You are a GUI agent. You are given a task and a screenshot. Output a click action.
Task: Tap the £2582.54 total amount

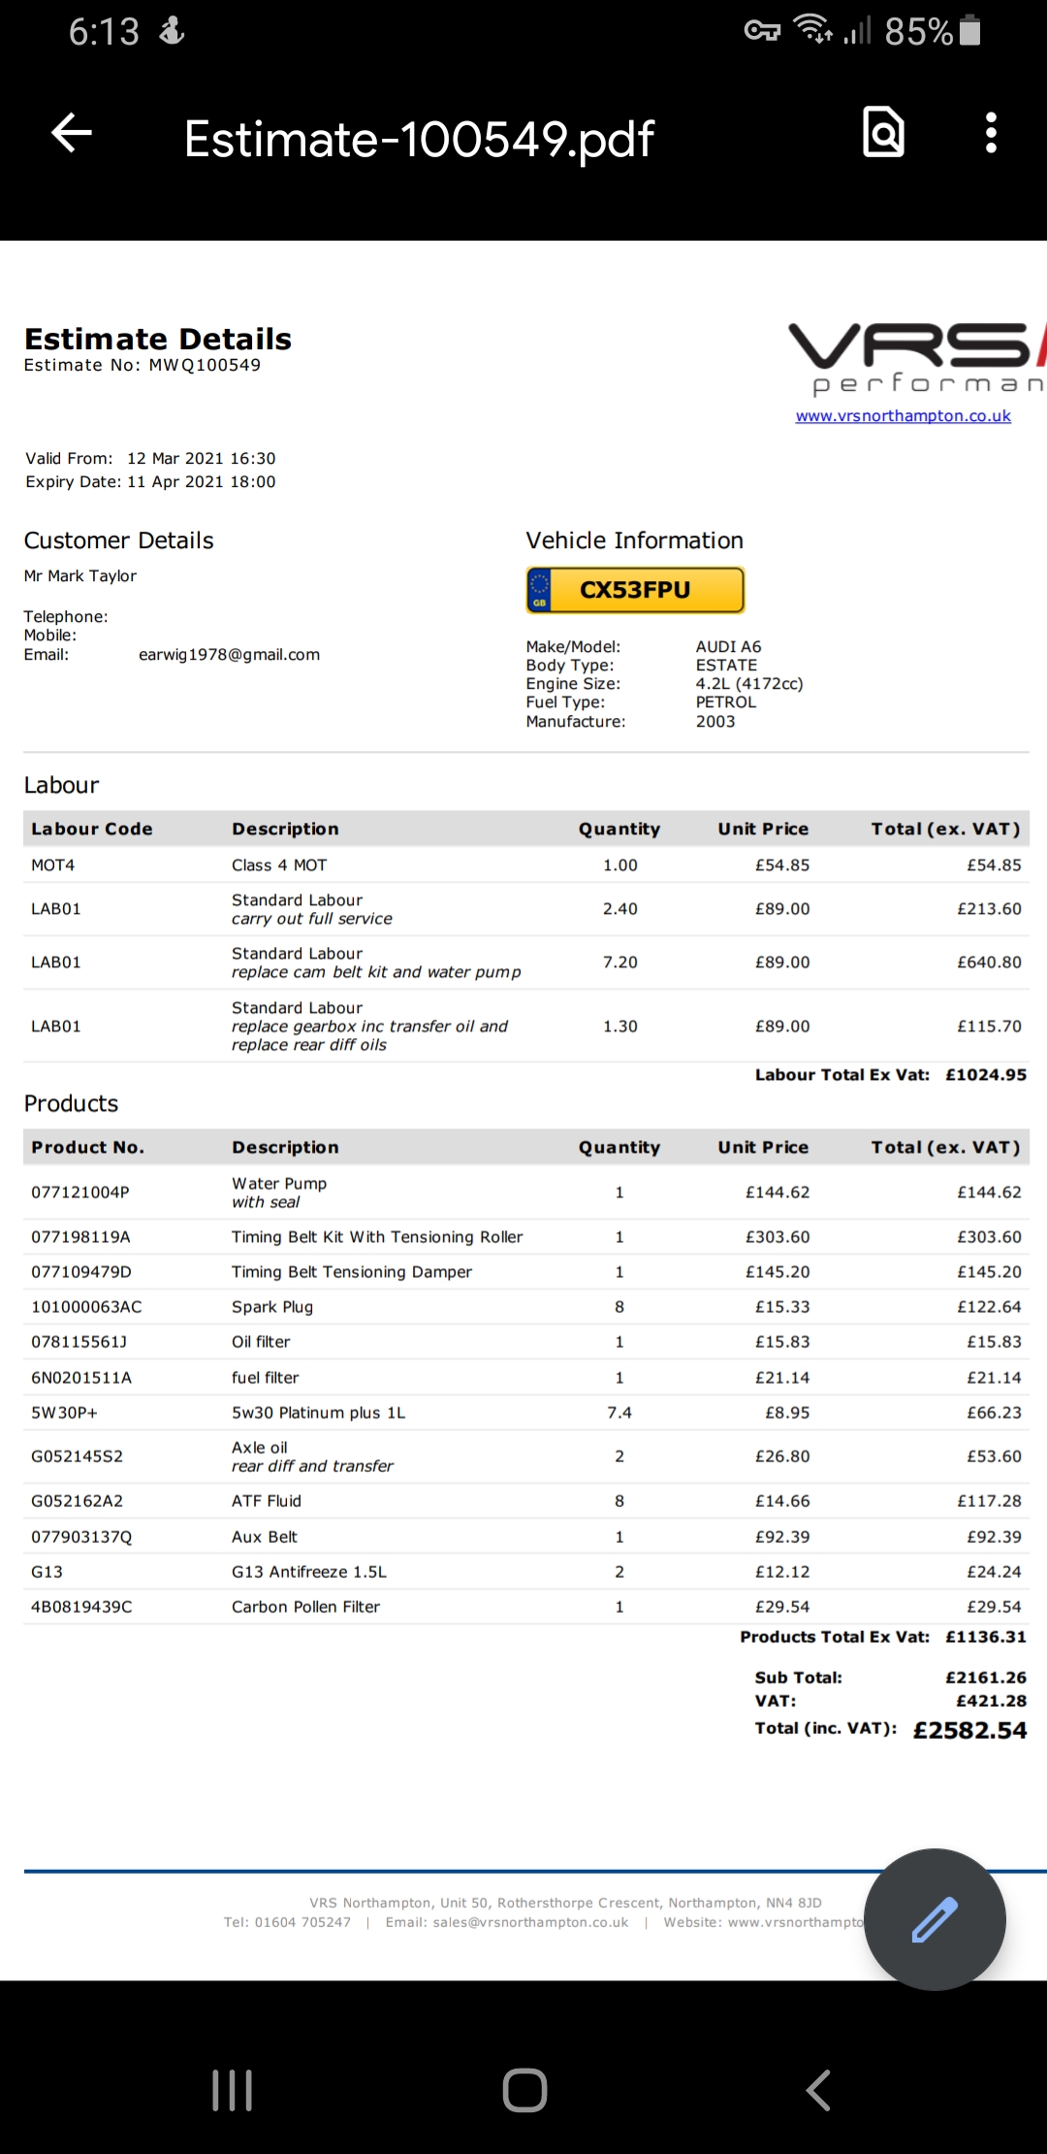pyautogui.click(x=969, y=1730)
